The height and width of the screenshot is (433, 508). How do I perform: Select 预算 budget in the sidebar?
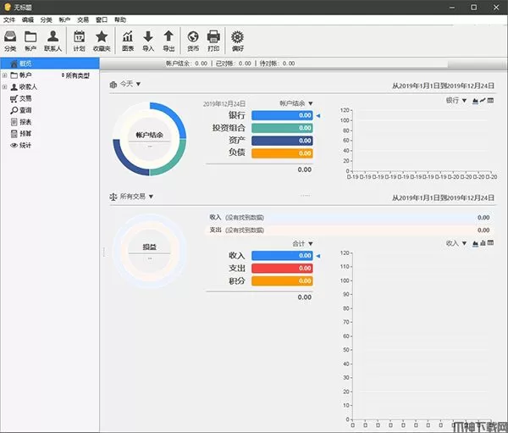click(x=21, y=134)
